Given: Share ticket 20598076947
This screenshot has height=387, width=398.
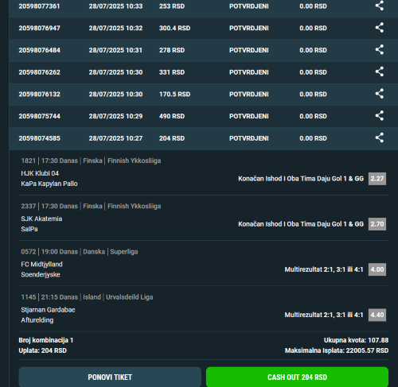Looking at the screenshot, I should click(380, 28).
